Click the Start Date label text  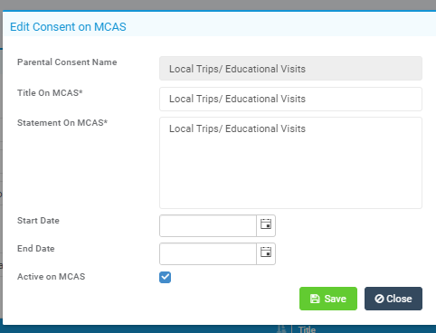click(x=38, y=221)
